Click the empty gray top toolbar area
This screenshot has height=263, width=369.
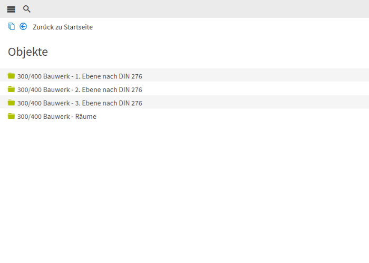pyautogui.click(x=200, y=9)
